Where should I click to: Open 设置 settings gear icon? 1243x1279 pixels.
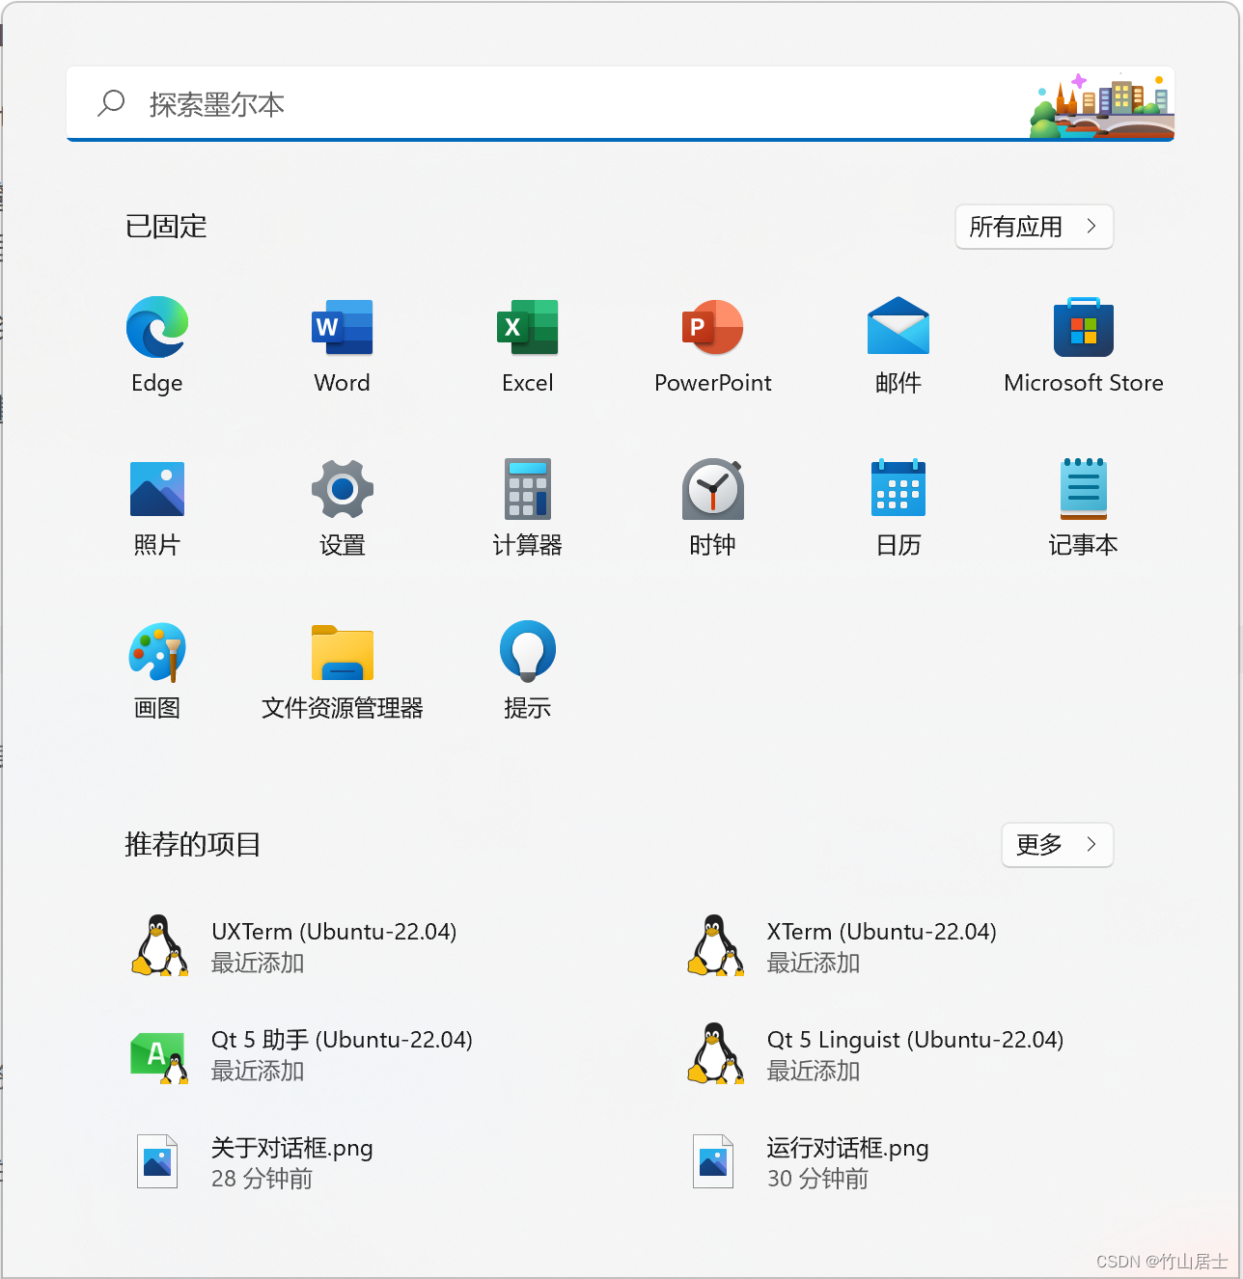(343, 489)
